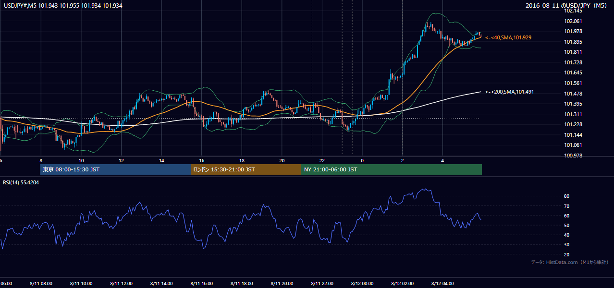Select the 40 SMA 101.929 orange label
614x288 pixels.
[x=508, y=37]
